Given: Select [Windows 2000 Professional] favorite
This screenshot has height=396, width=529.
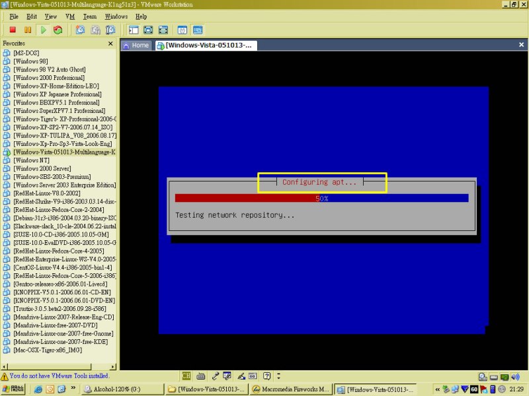Looking at the screenshot, I should point(49,78).
